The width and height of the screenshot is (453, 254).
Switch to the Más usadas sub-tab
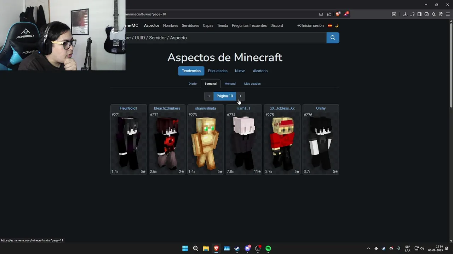tap(252, 84)
